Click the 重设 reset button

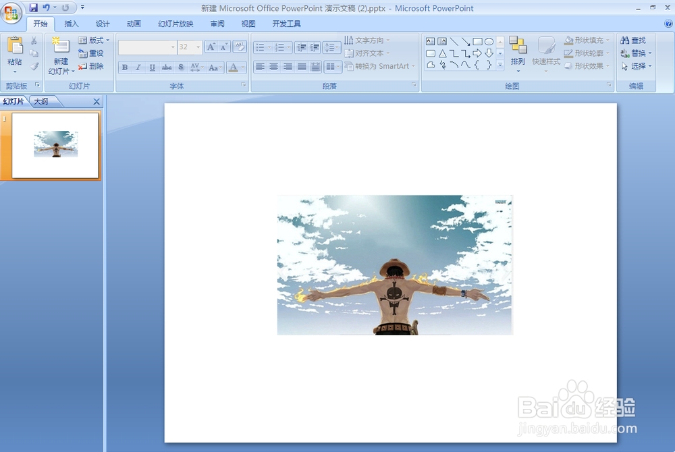point(91,53)
